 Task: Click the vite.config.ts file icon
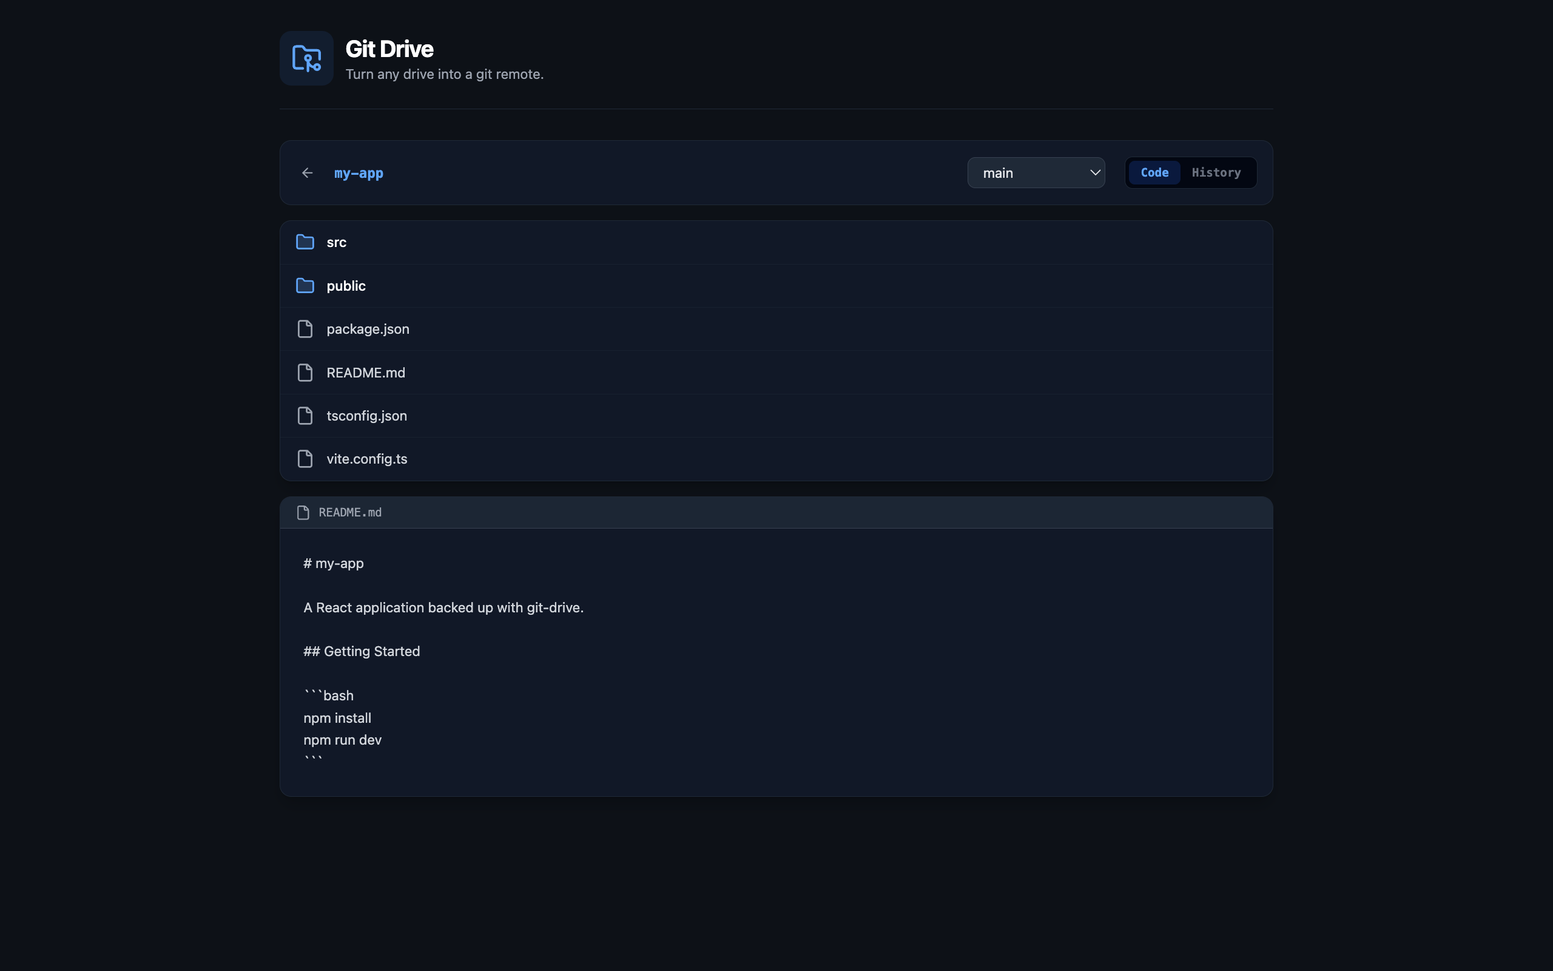(x=305, y=459)
